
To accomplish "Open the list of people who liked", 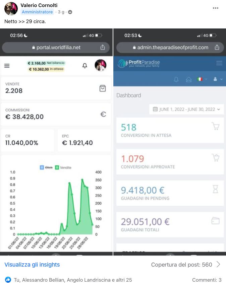I will click(x=73, y=280).
